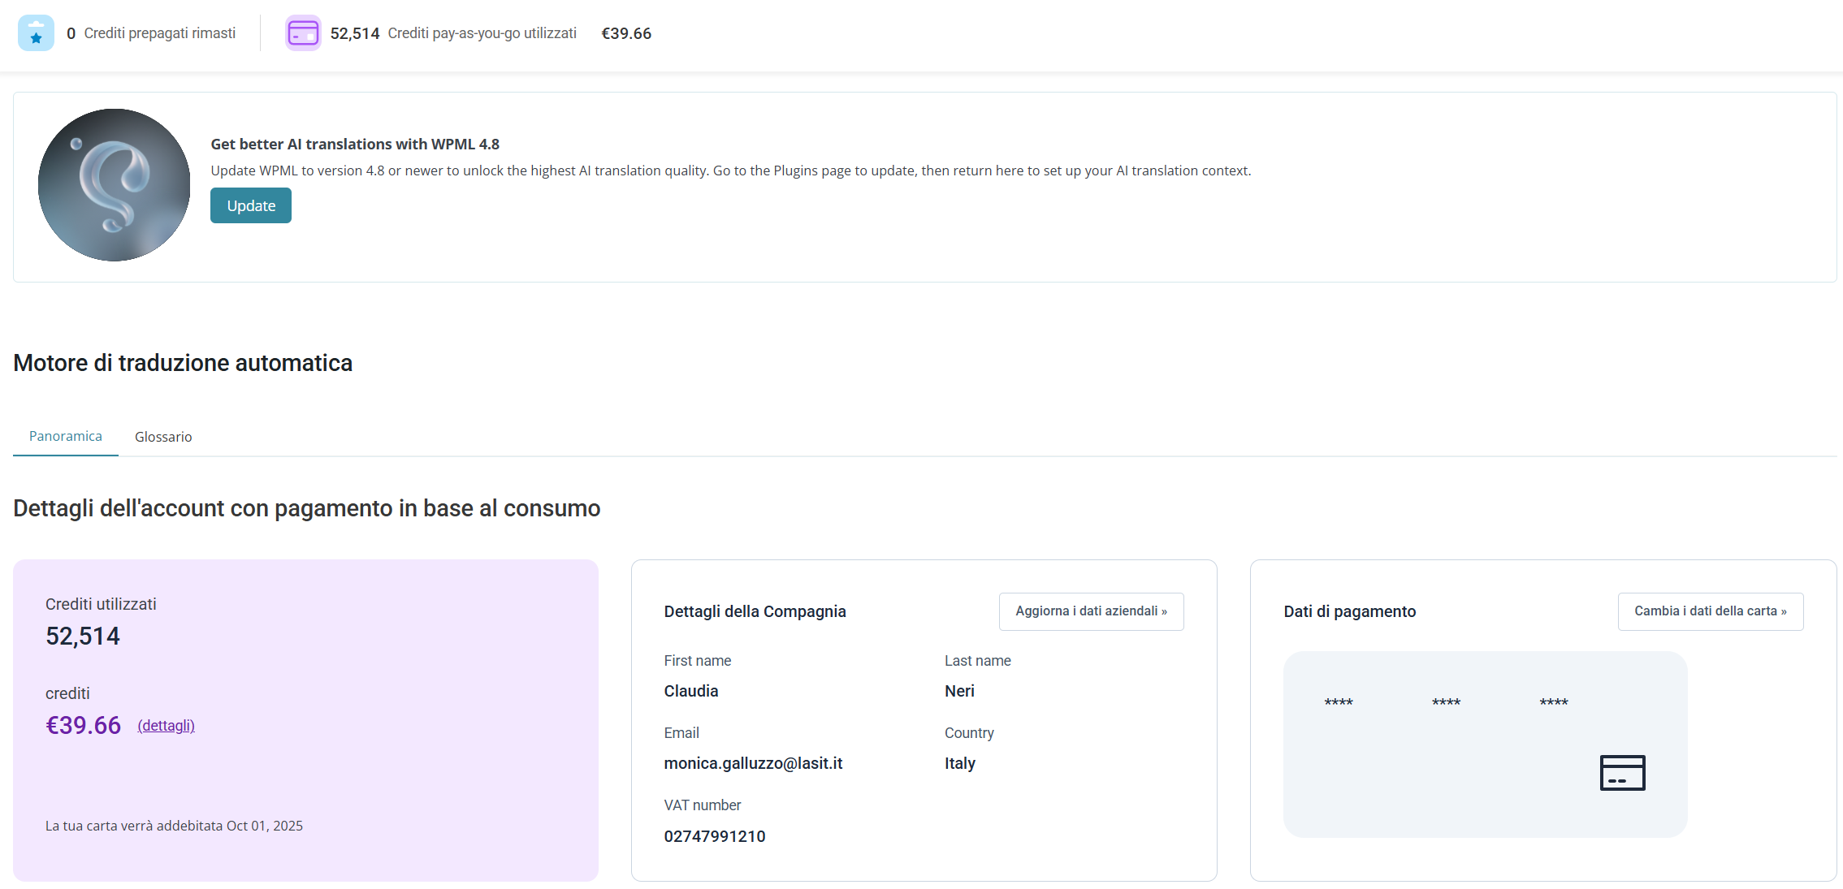Click the prepaid credits star icon
The width and height of the screenshot is (1843, 889).
36,33
